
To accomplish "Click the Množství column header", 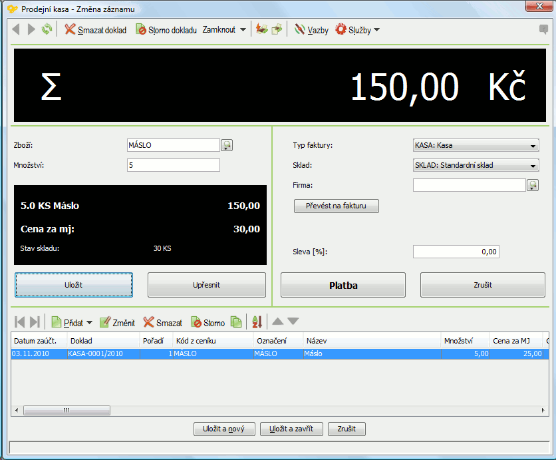I will click(466, 341).
